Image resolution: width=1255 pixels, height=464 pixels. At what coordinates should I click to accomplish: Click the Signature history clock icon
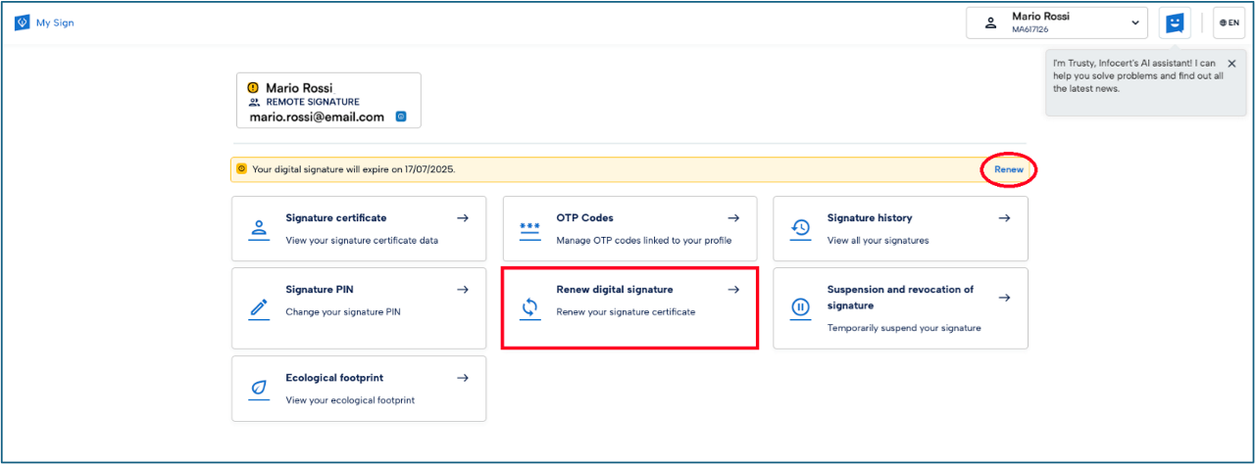click(801, 229)
